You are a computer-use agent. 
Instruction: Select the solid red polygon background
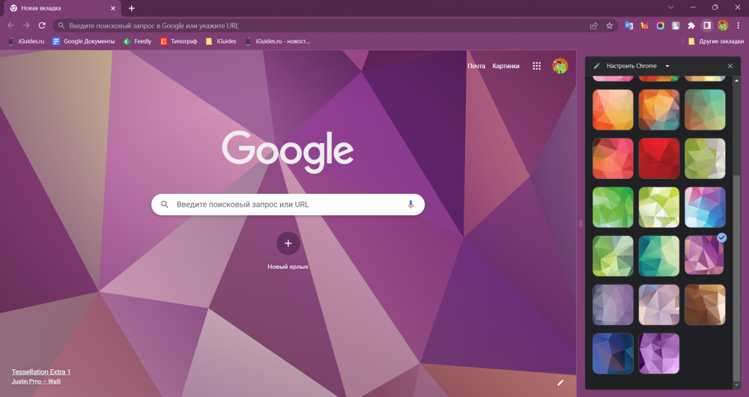click(x=658, y=159)
